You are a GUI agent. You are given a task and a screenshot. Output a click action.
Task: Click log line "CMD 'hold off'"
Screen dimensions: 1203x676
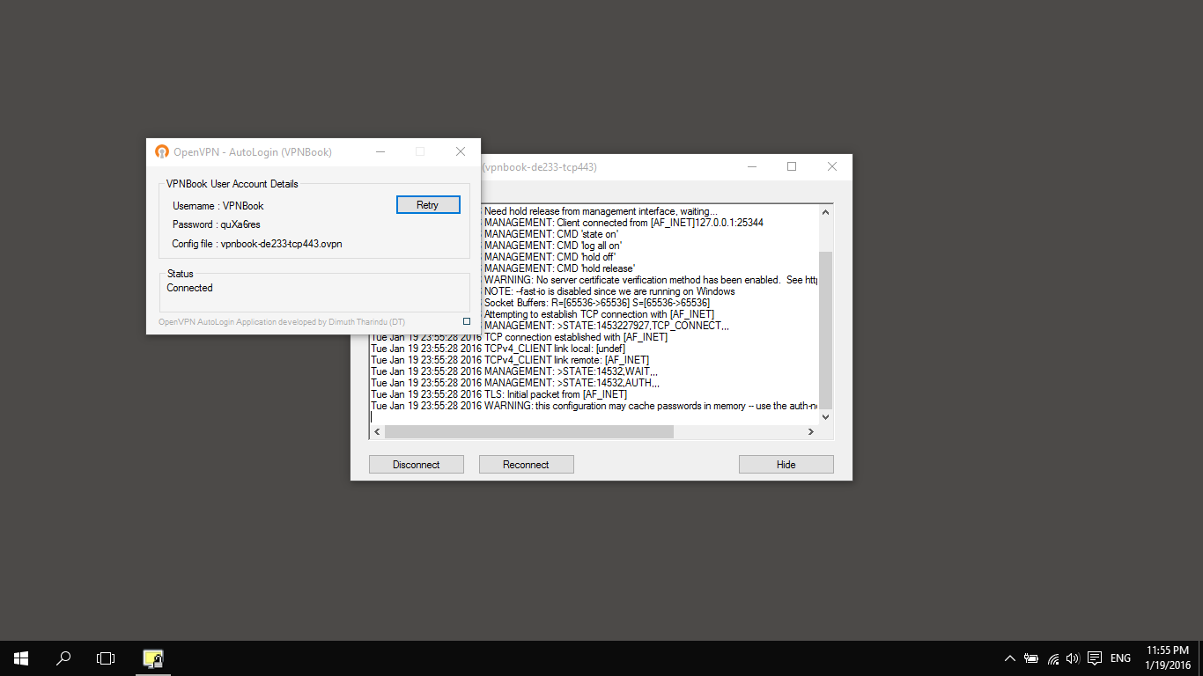pyautogui.click(x=550, y=257)
